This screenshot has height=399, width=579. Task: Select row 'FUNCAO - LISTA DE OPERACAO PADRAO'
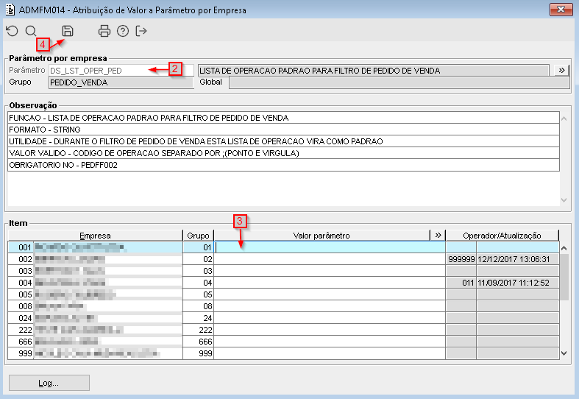point(283,118)
